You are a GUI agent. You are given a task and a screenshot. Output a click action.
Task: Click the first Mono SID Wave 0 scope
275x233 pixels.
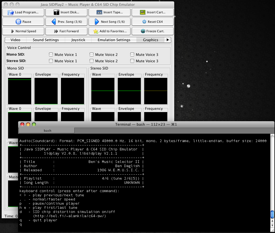[20, 91]
